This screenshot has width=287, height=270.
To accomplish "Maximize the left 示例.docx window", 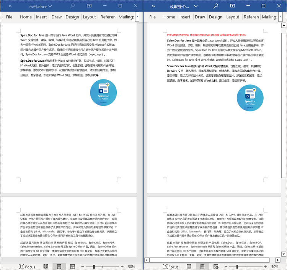I will click(x=120, y=6).
